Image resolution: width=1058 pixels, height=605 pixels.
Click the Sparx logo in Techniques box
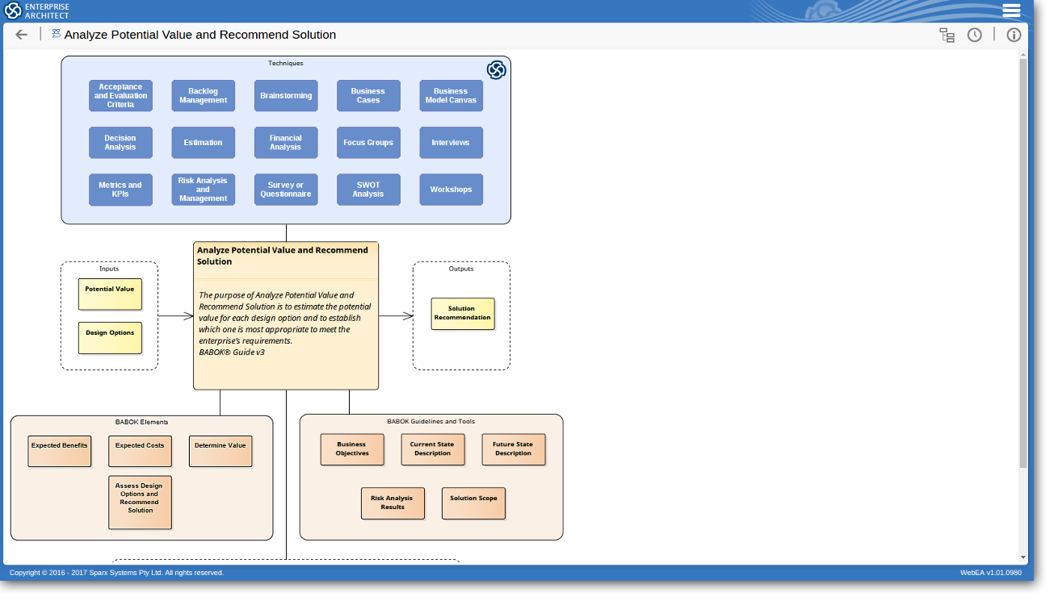tap(496, 70)
